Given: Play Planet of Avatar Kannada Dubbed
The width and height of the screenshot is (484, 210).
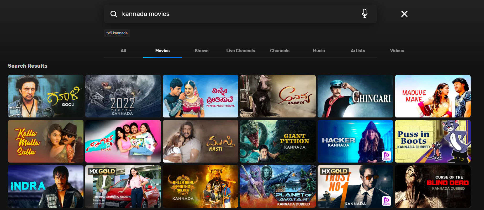Looking at the screenshot, I should point(278,186).
